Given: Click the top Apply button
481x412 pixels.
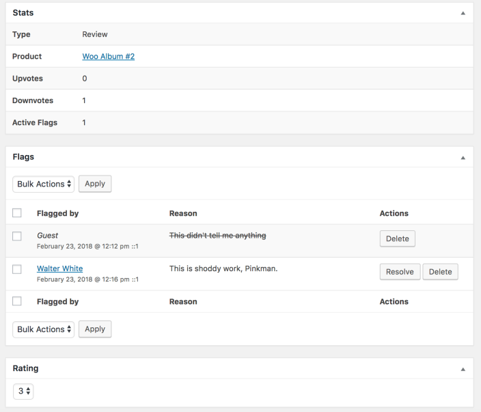Looking at the screenshot, I should tap(95, 184).
